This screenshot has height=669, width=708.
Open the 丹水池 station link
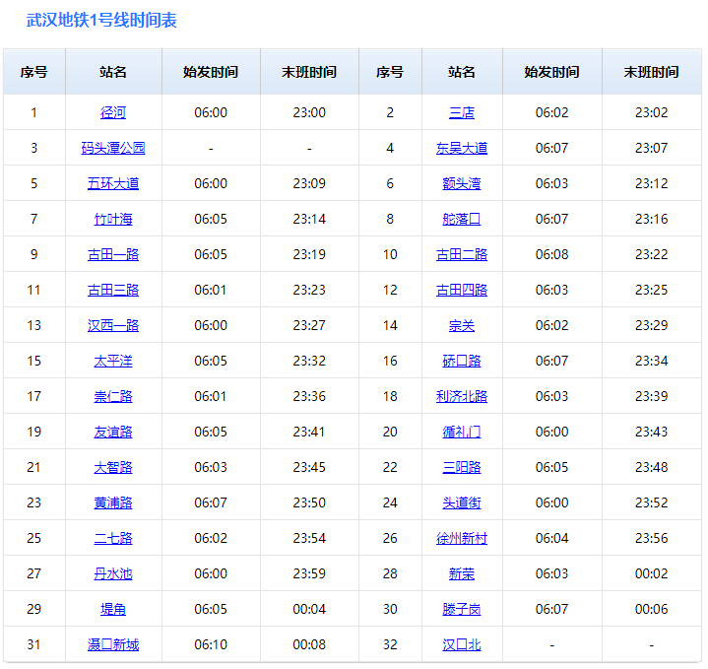pos(113,573)
